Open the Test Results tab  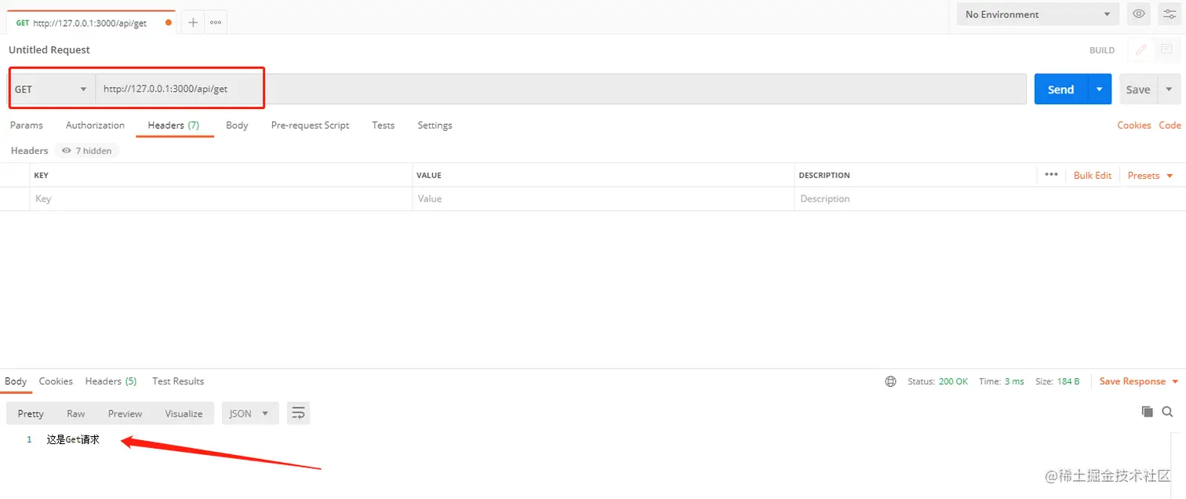click(178, 381)
